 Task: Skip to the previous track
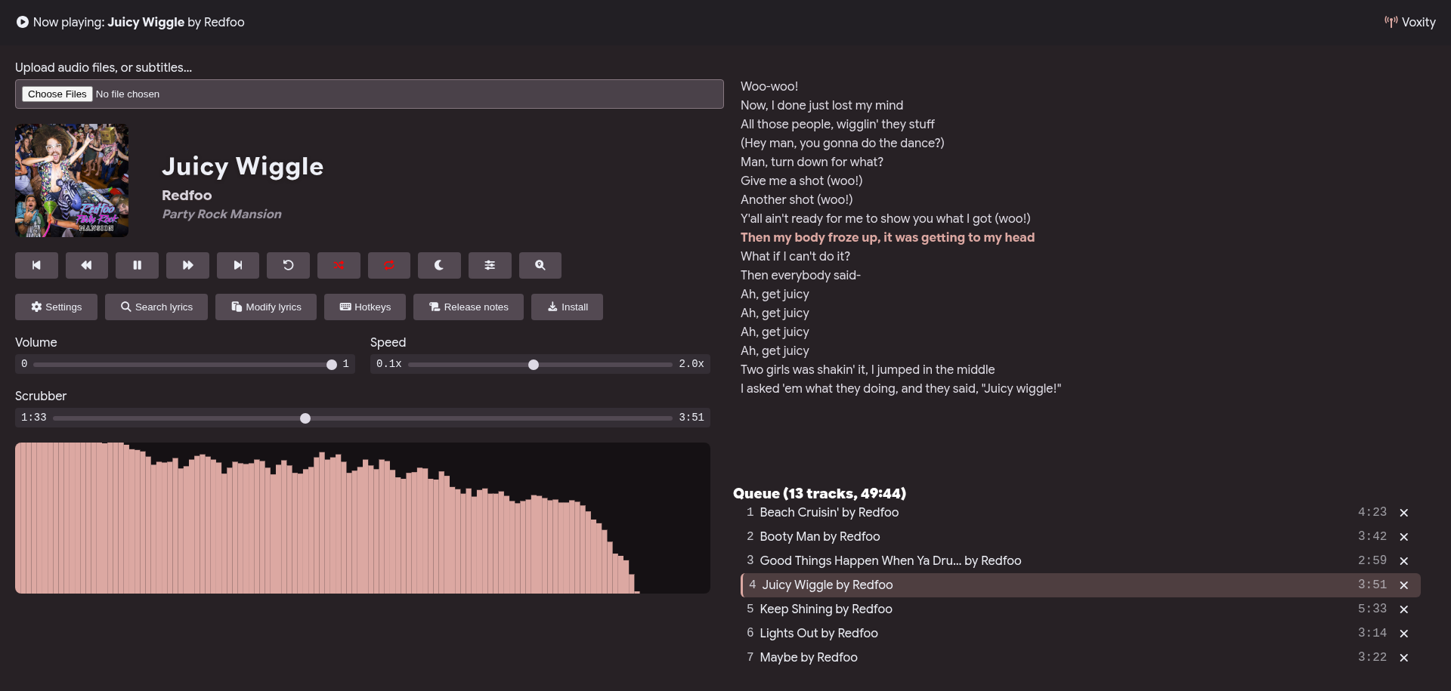coord(36,265)
